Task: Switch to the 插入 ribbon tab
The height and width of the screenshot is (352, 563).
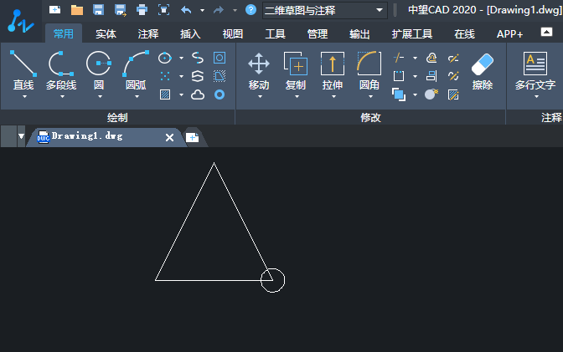Action: pyautogui.click(x=190, y=34)
